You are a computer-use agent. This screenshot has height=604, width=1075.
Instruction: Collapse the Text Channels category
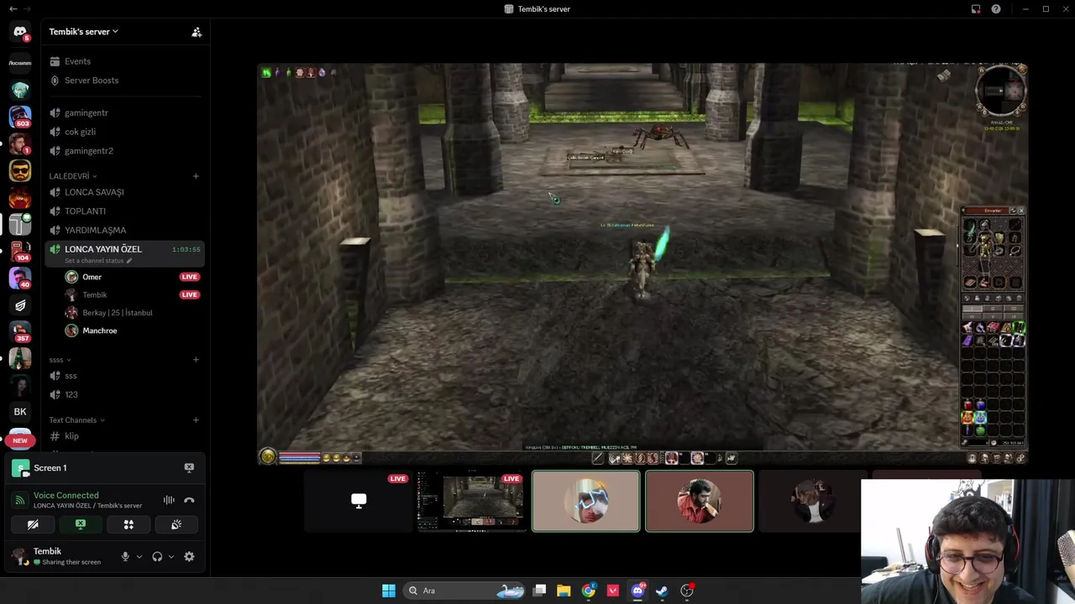[76, 420]
